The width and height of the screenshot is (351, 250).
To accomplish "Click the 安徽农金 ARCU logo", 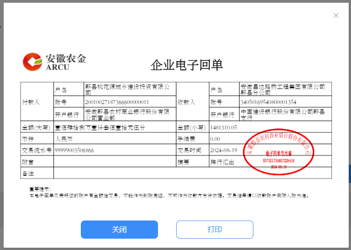I will 54,62.
